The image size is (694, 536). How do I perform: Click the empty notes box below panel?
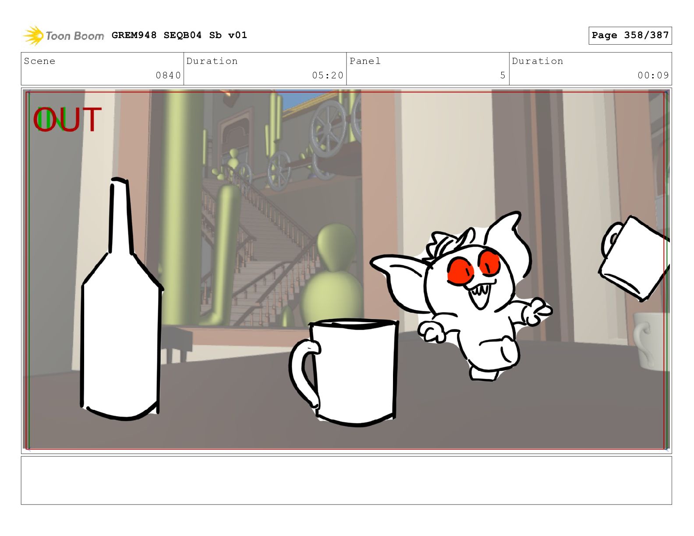coord(346,480)
